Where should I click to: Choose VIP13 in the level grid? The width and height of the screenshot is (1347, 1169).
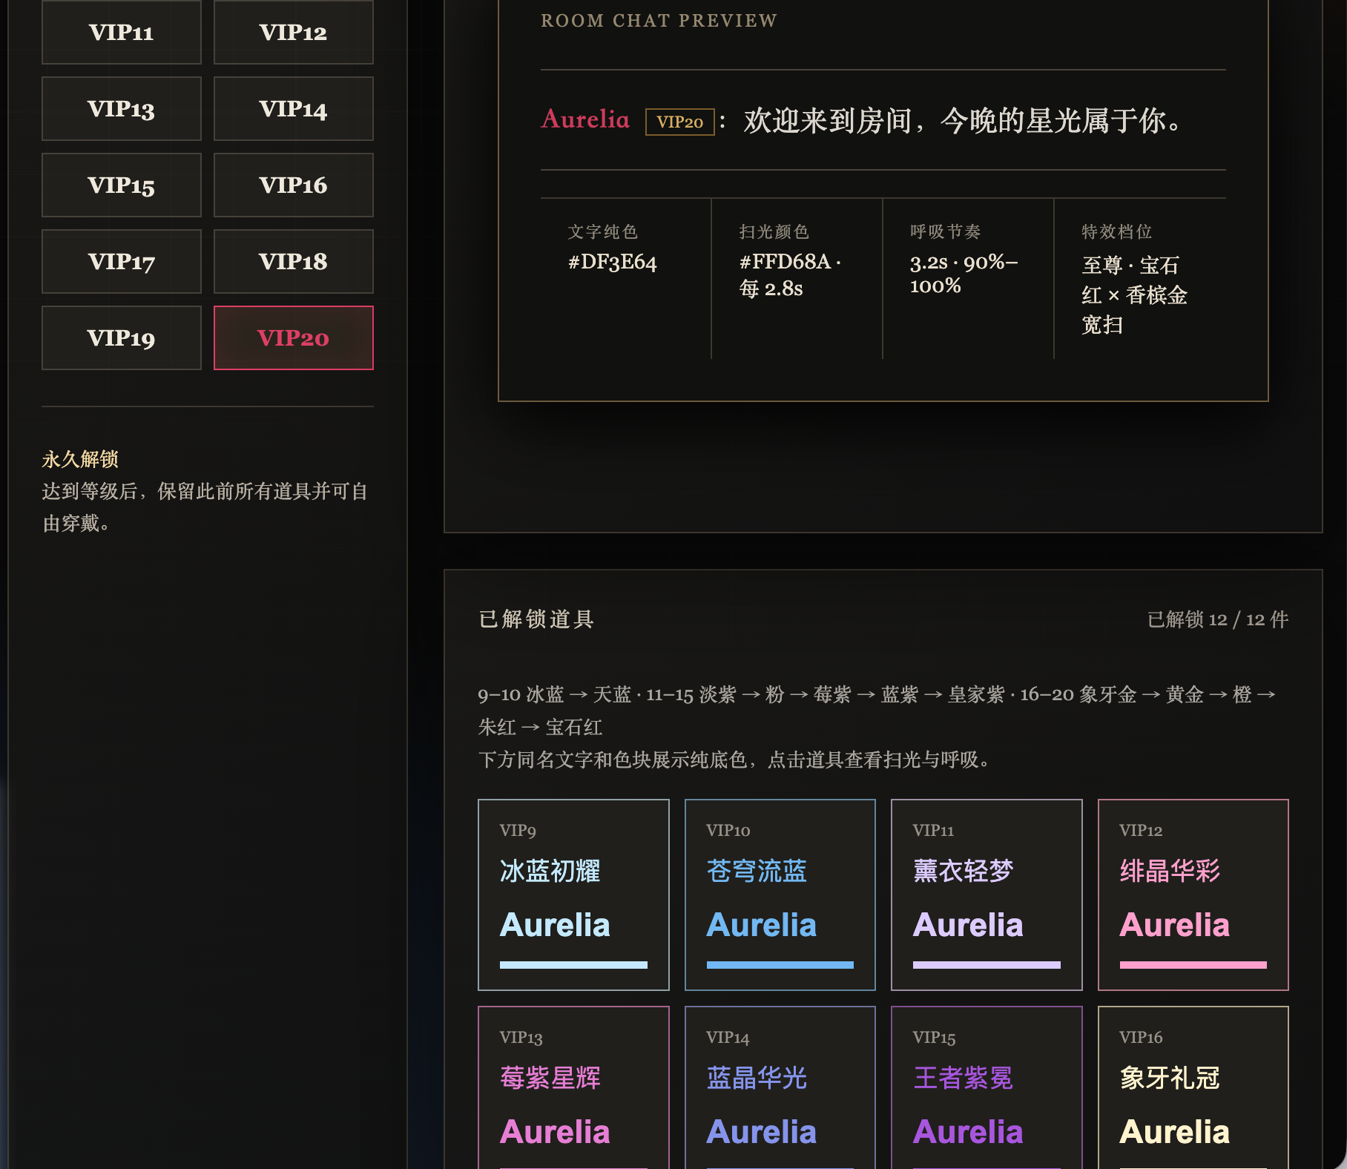[122, 108]
